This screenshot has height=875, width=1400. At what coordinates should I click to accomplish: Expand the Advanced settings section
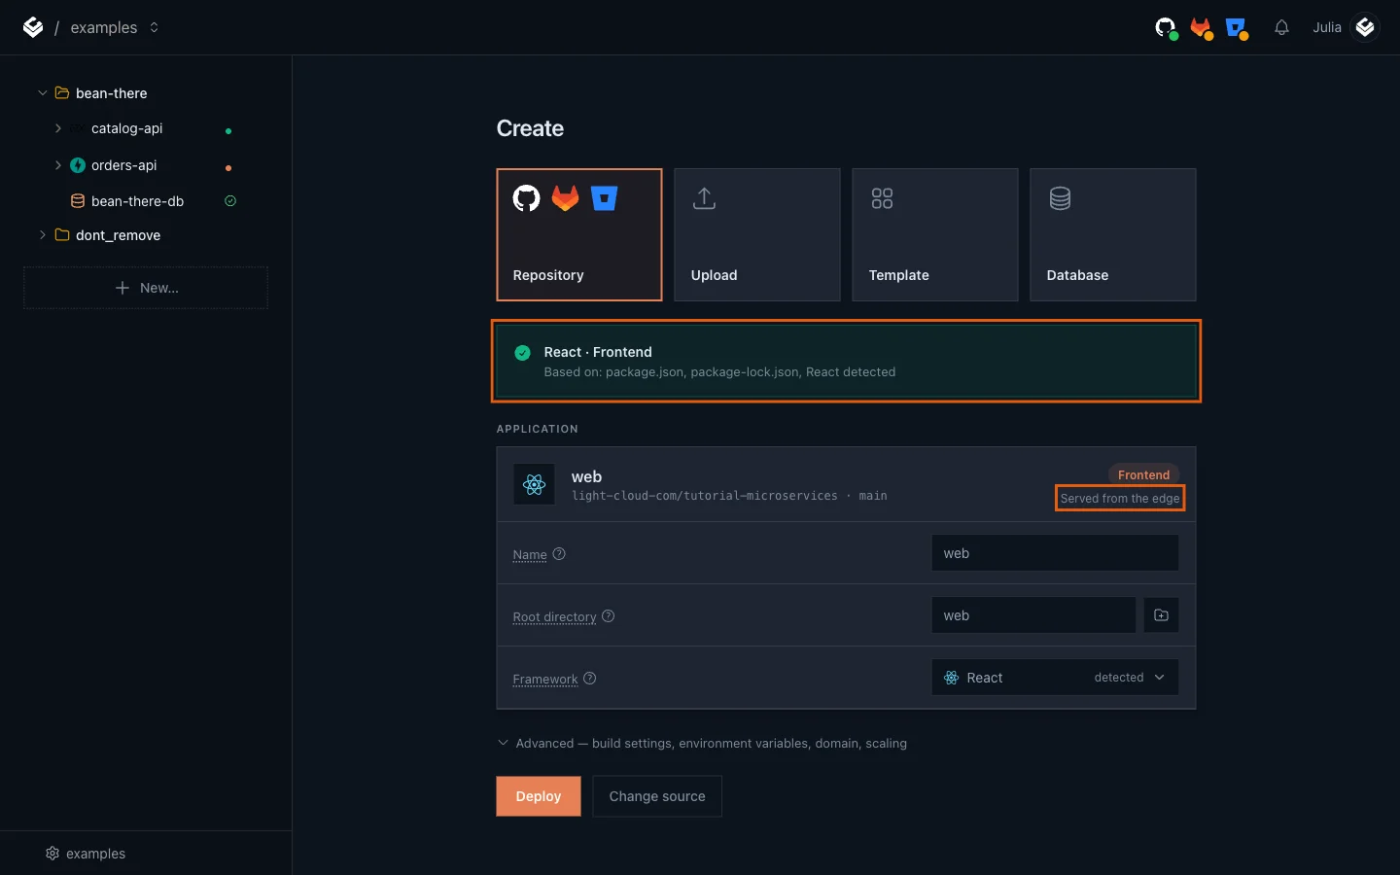pos(702,743)
